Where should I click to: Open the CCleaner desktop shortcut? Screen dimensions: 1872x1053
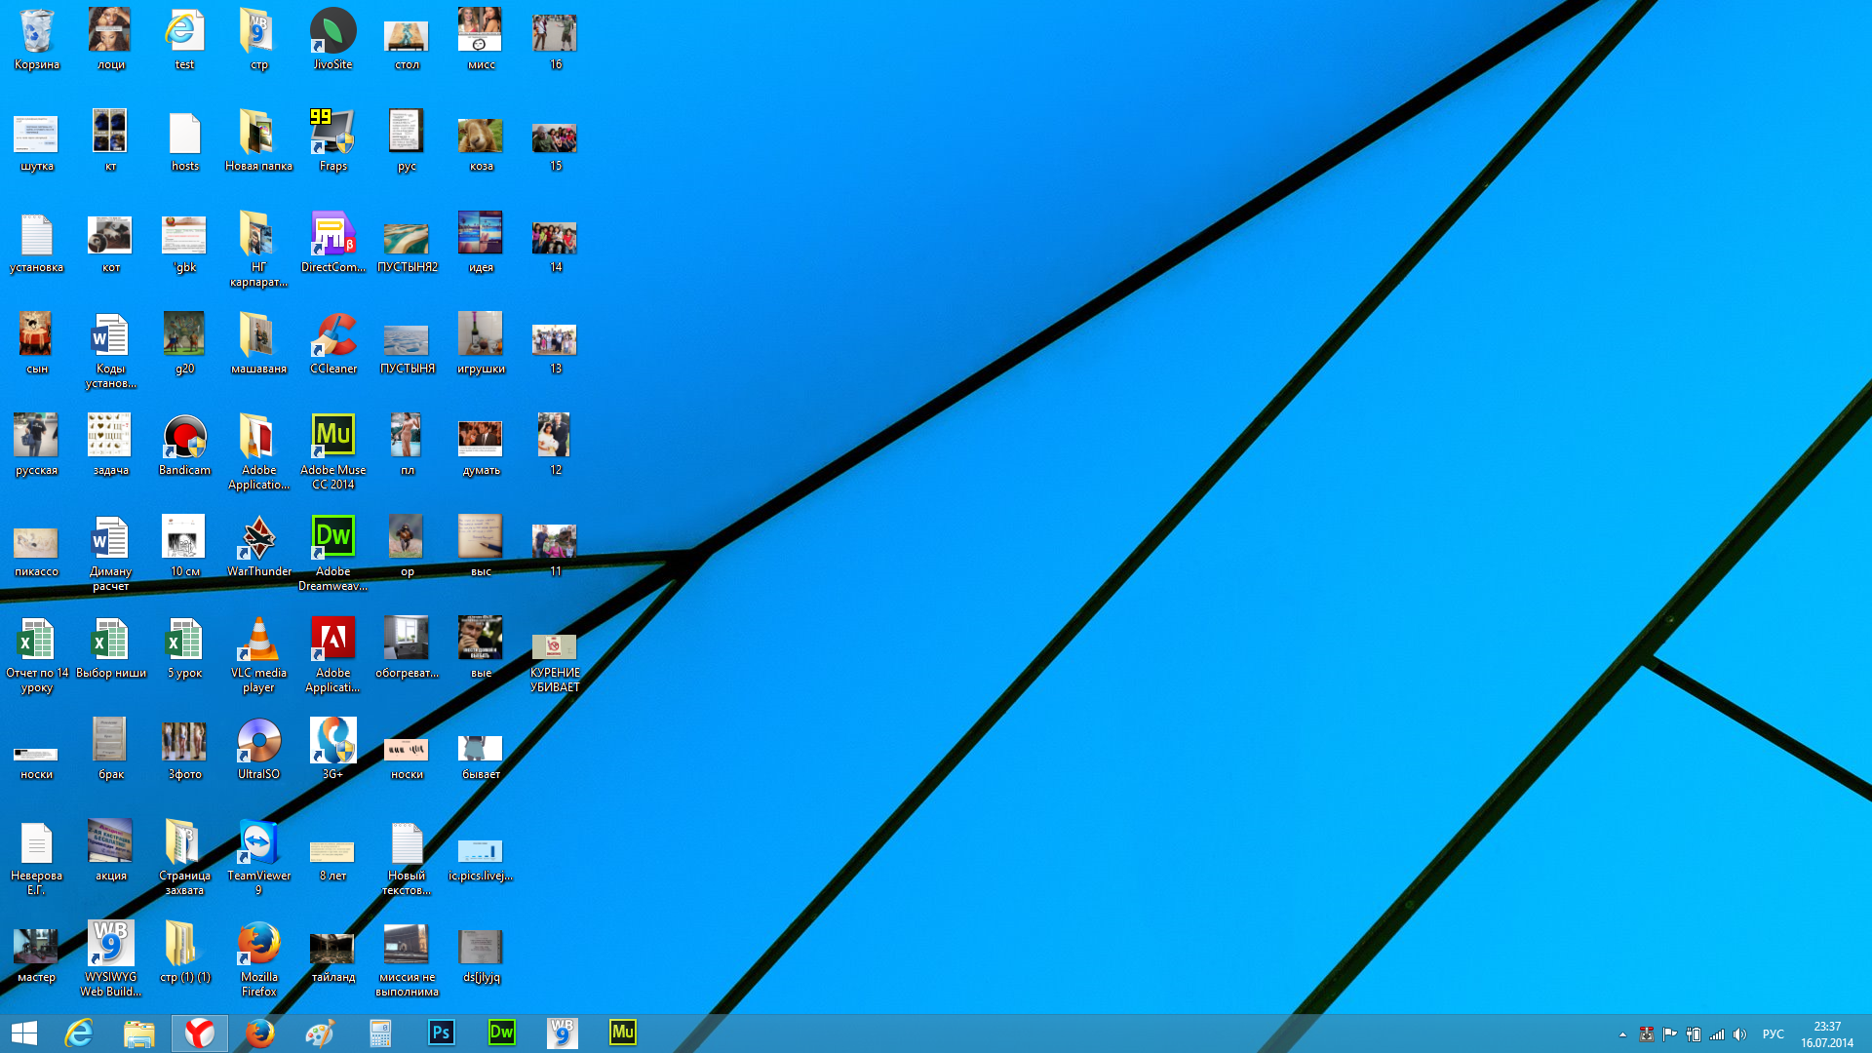(x=332, y=336)
